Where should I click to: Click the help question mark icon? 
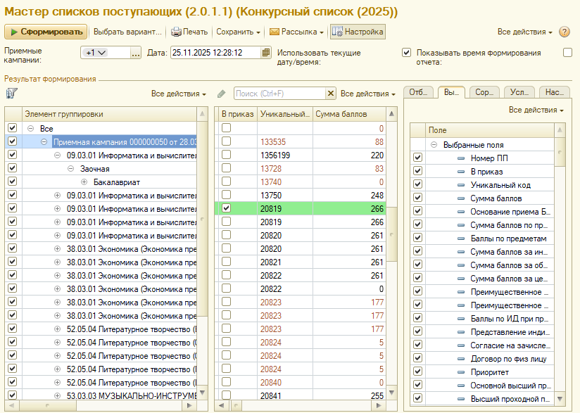[564, 32]
